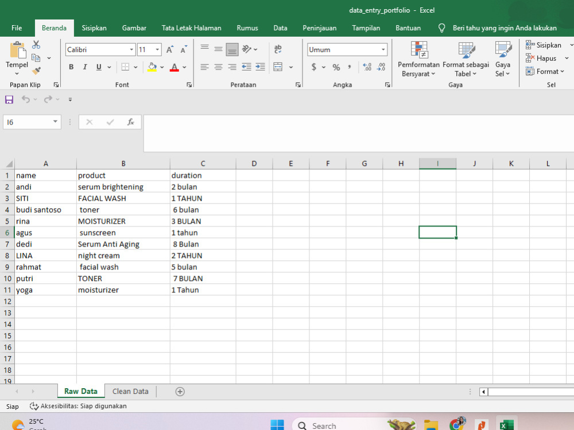The width and height of the screenshot is (574, 430).
Task: Expand Merge and Center dropdown arrow
Action: (x=291, y=67)
